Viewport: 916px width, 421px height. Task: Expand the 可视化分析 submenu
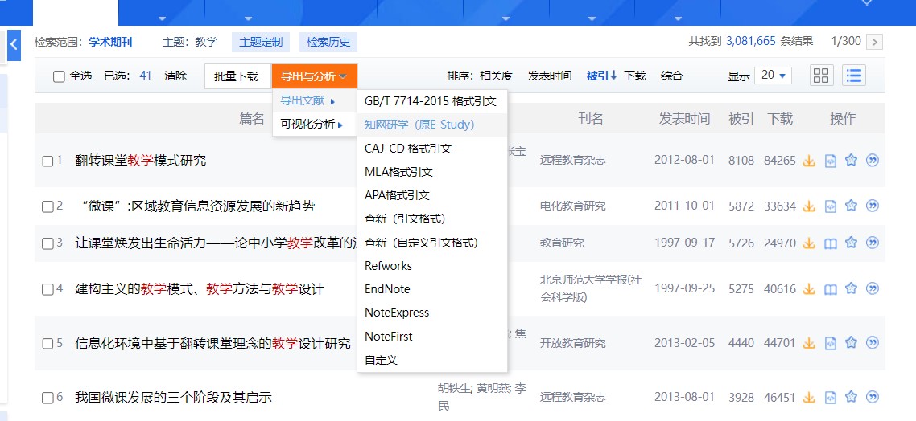pyautogui.click(x=312, y=125)
